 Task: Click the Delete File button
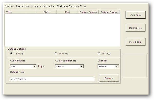pyautogui.click(x=135, y=28)
